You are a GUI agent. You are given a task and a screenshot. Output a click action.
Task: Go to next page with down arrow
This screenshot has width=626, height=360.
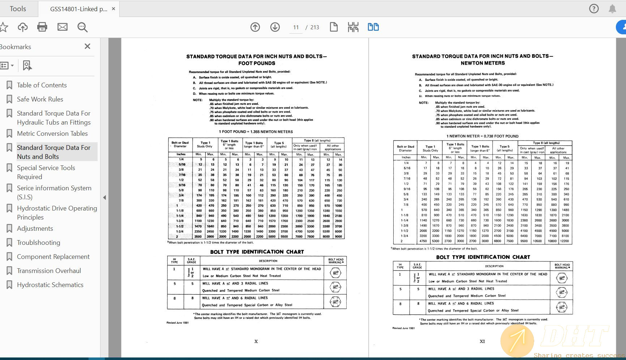click(275, 27)
